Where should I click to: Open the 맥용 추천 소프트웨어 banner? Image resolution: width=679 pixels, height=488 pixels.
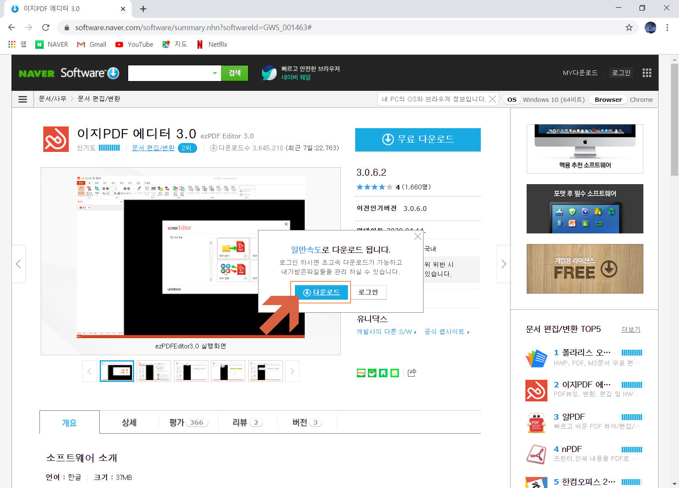585,149
